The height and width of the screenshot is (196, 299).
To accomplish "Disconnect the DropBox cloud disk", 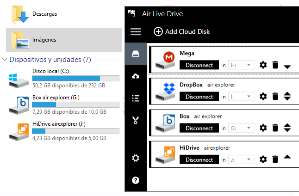I will [x=199, y=97].
